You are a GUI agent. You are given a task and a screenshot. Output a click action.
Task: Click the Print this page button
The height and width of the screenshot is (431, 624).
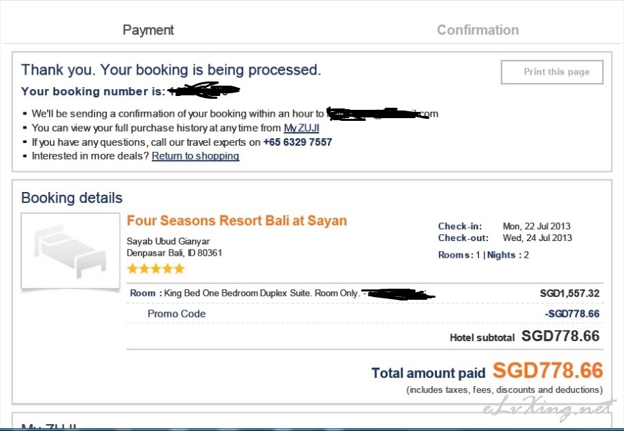[x=552, y=72]
